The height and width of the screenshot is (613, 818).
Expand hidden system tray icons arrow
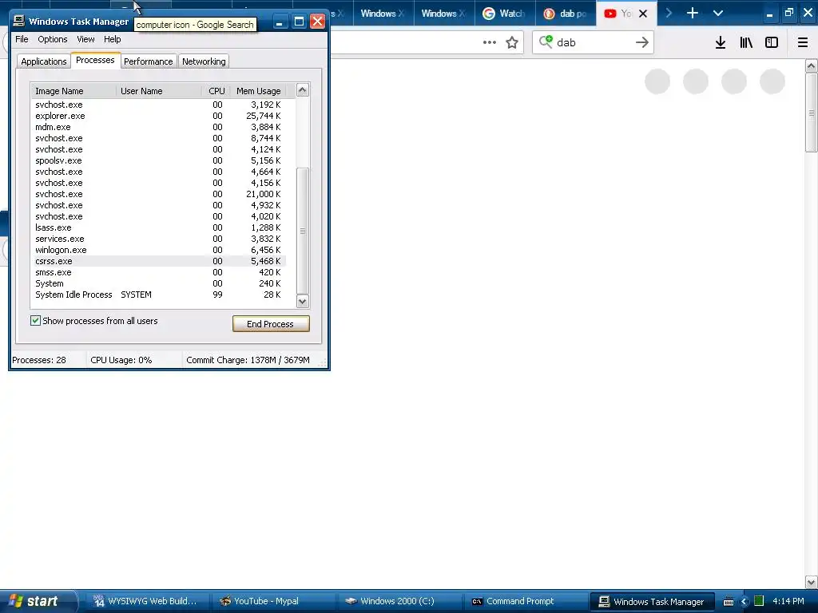tap(744, 602)
